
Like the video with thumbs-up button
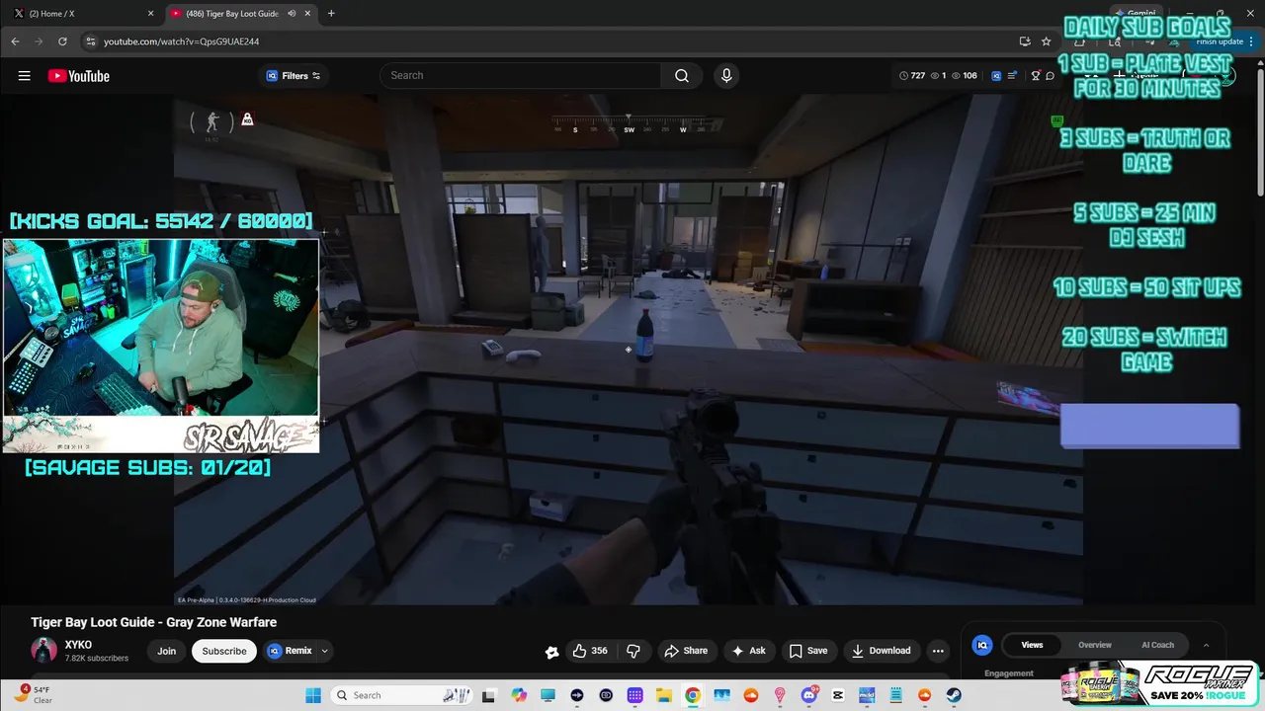point(590,651)
